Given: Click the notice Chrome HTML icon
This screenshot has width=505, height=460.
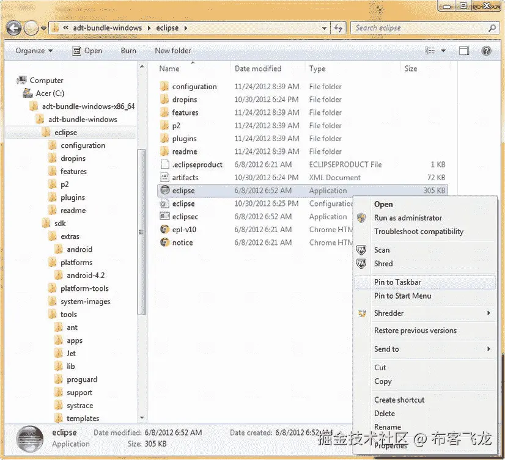Looking at the screenshot, I should (x=164, y=242).
